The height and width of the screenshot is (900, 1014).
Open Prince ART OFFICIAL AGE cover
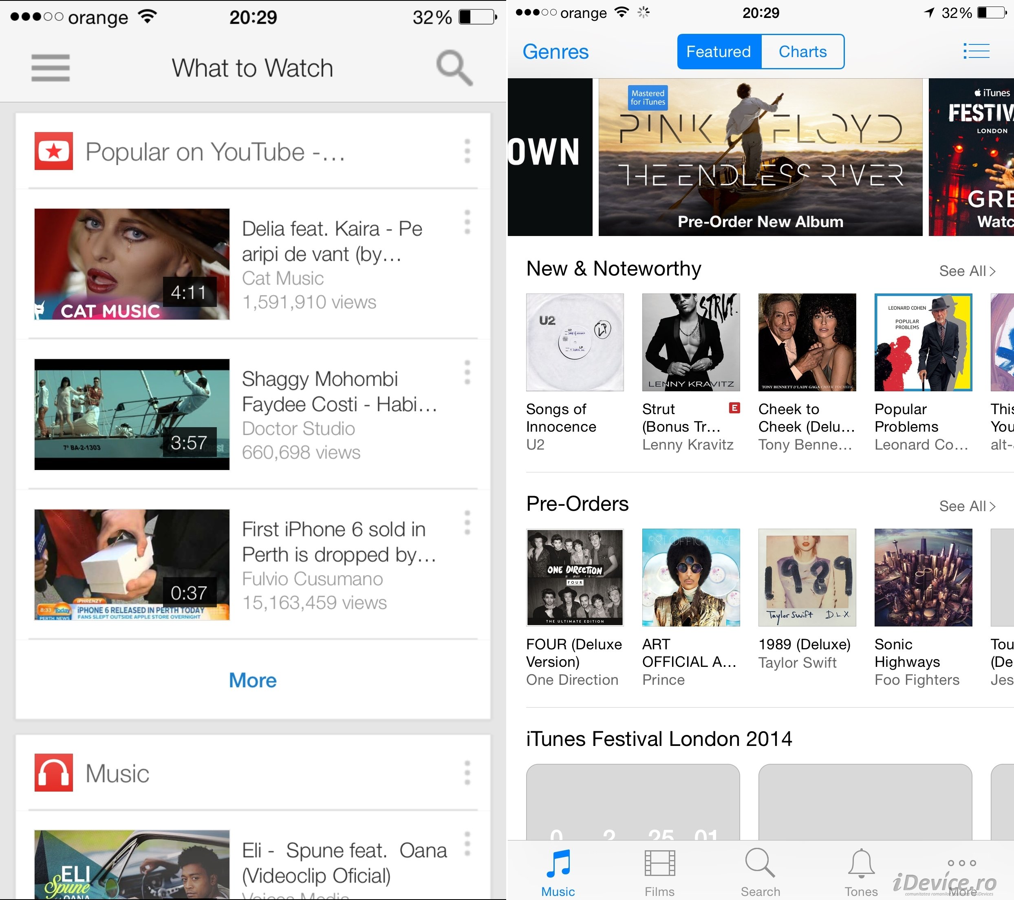(x=691, y=578)
